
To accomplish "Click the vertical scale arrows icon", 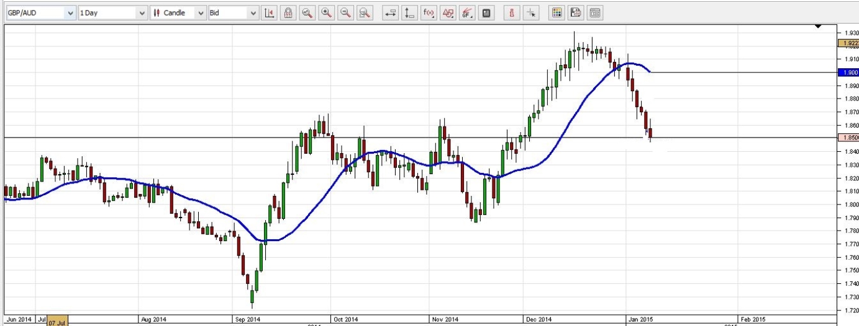I will pos(409,12).
